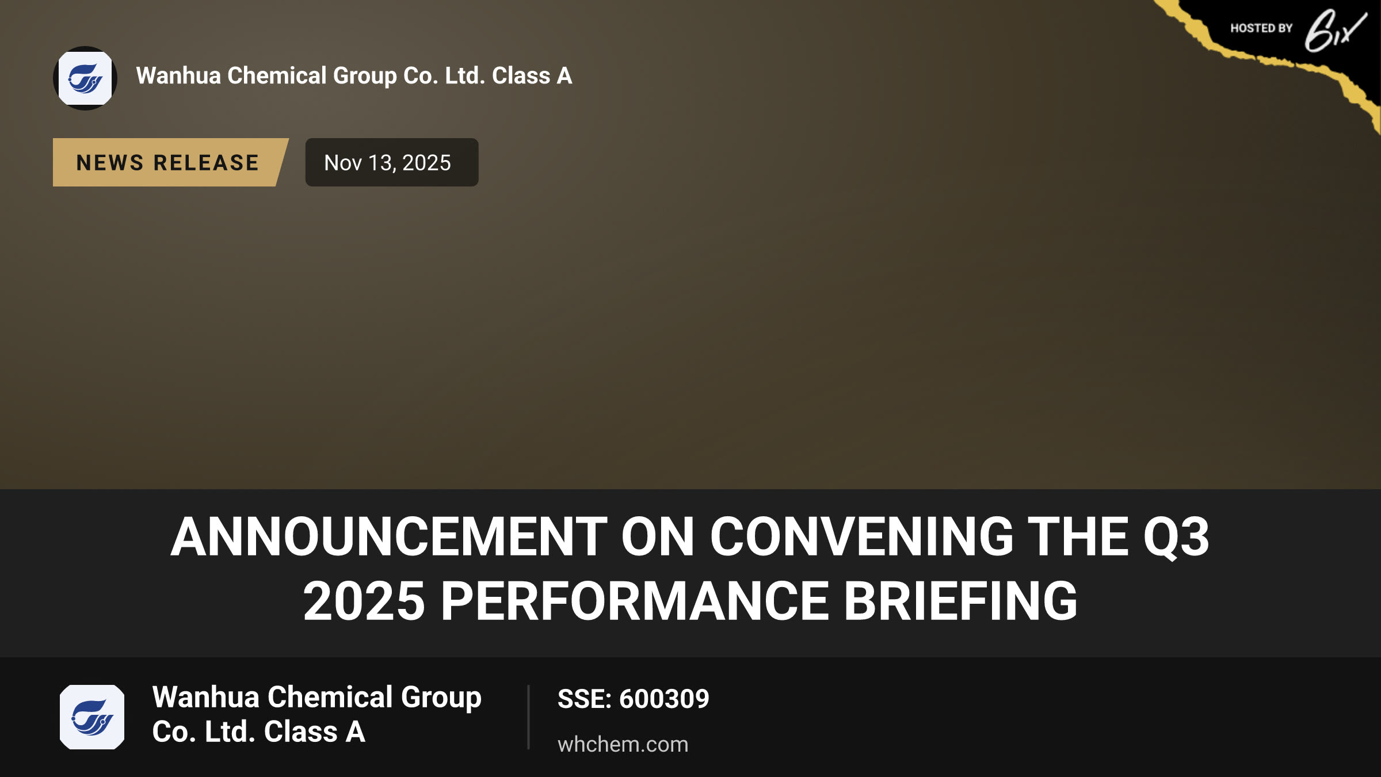Click the HOSTED BY label

point(1261,28)
